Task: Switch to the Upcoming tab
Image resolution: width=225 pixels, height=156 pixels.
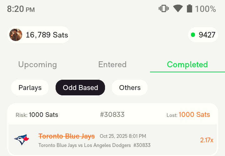Action: click(37, 64)
